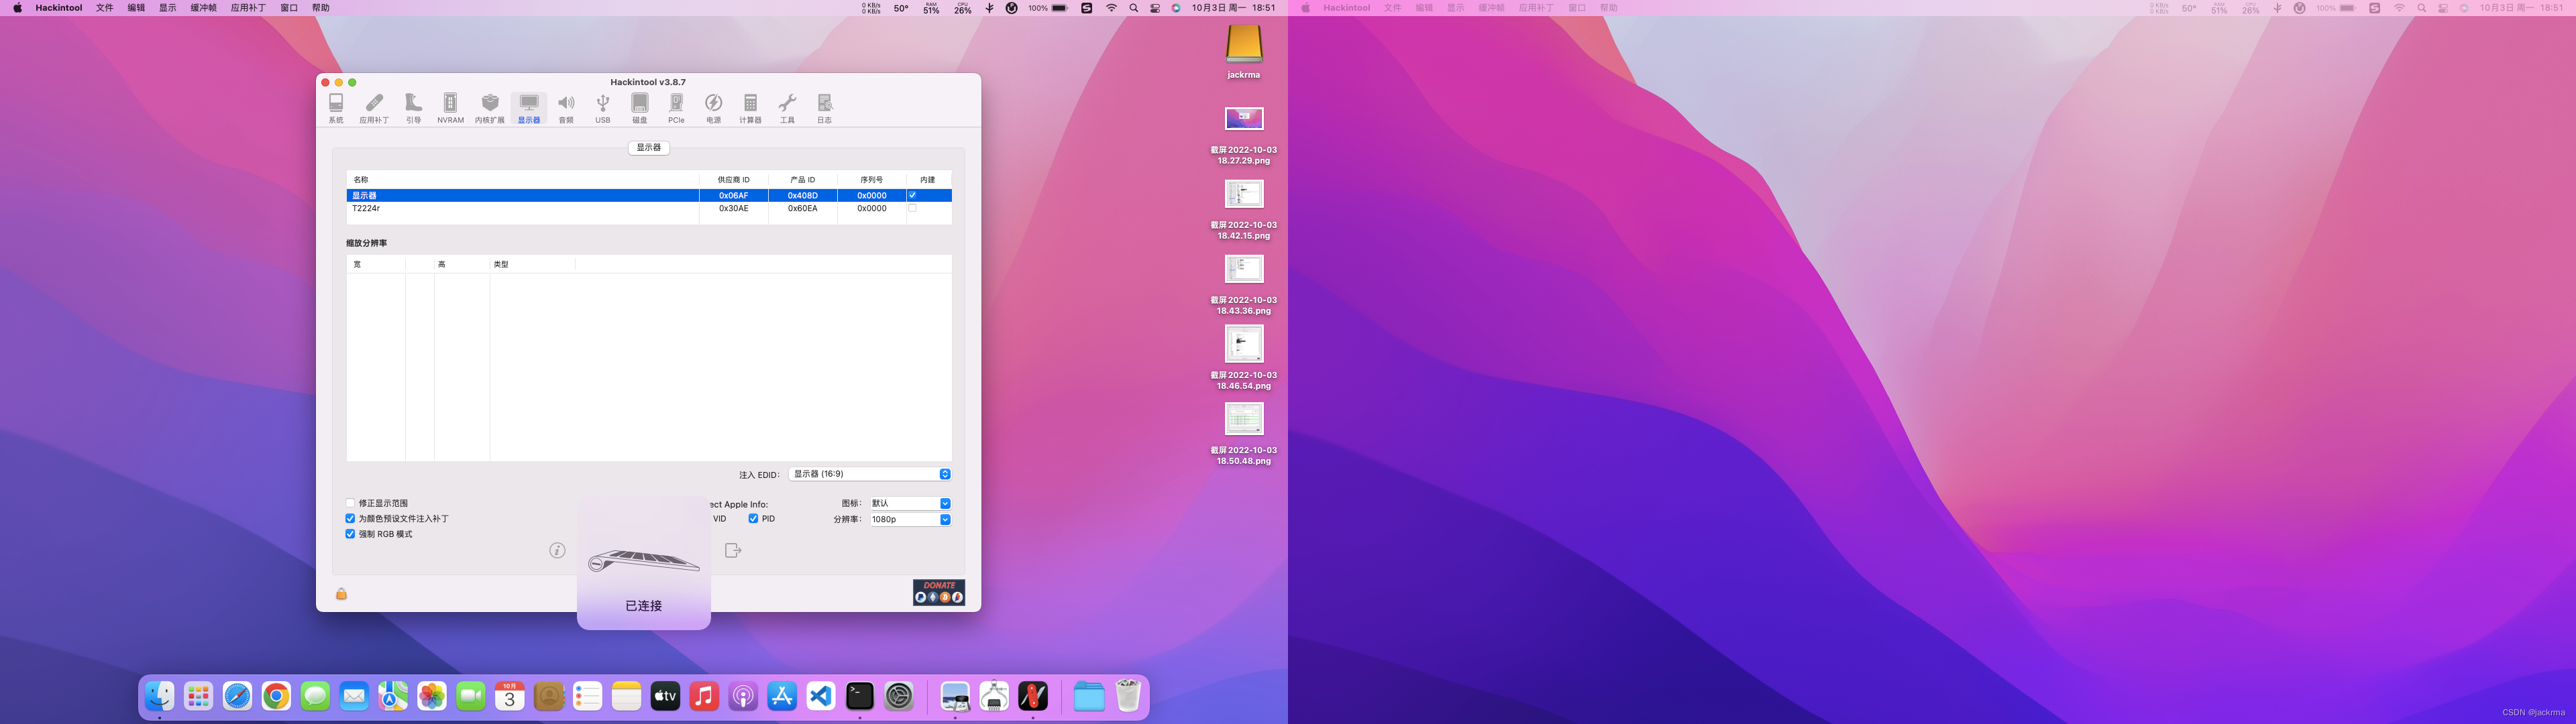
Task: Open the 引导 boot section
Action: (x=413, y=108)
